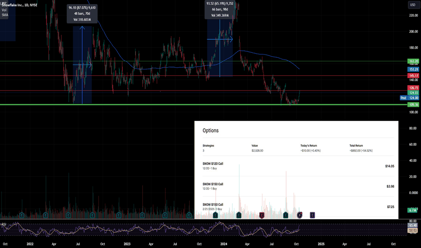Open the earnings E marker near August 2022
Viewport: 421px width, 248px height.
92,215
